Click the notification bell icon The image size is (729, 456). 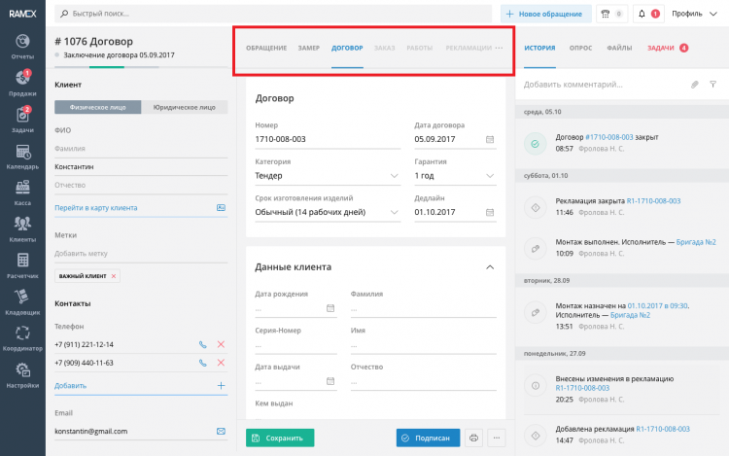(642, 14)
